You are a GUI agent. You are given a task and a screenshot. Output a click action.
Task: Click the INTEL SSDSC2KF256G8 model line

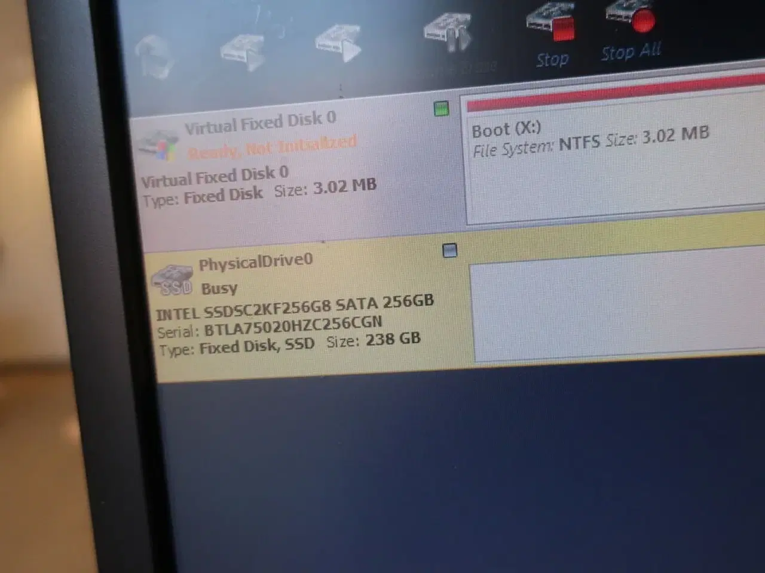coord(294,306)
